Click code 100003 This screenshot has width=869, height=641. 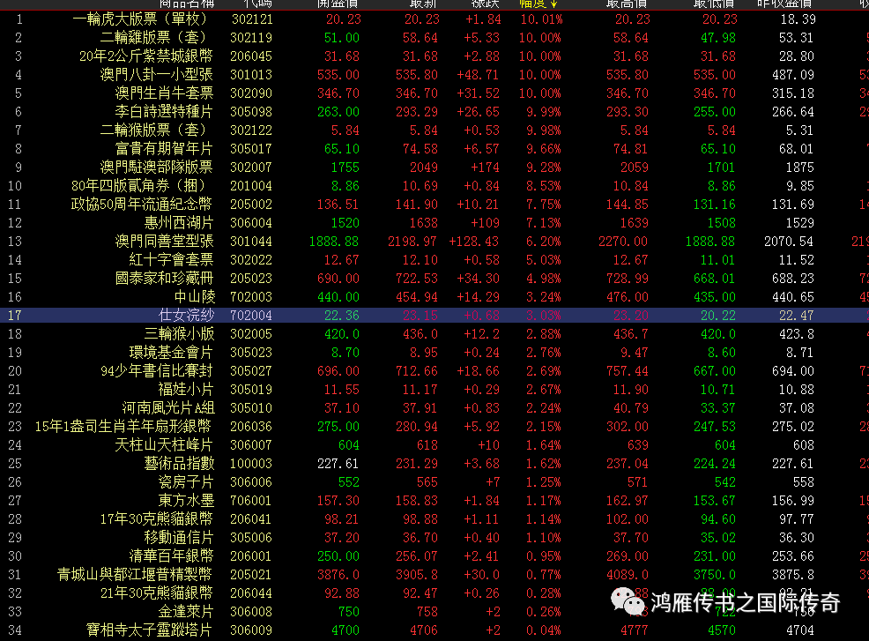251,464
